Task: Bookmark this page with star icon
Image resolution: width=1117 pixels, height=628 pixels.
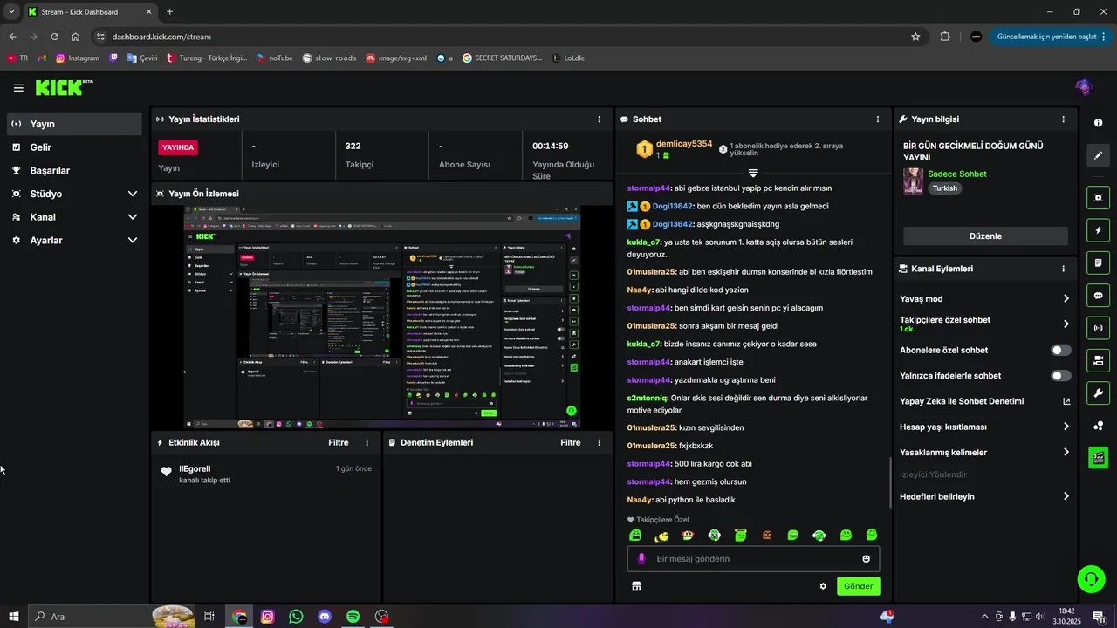Action: [x=915, y=37]
